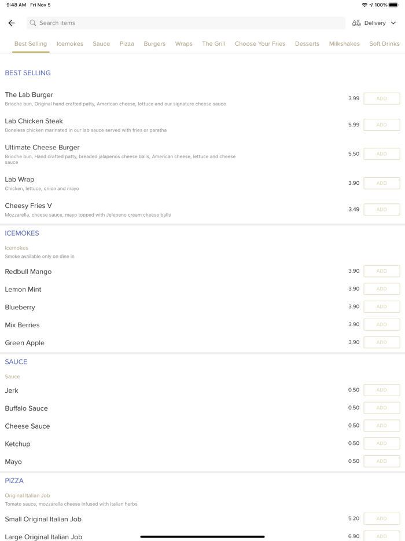405x541 pixels.
Task: Add Small Original Italian Job pizza
Action: pyautogui.click(x=381, y=519)
